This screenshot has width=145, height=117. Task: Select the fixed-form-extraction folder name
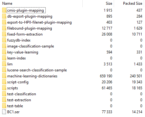pos(25,34)
